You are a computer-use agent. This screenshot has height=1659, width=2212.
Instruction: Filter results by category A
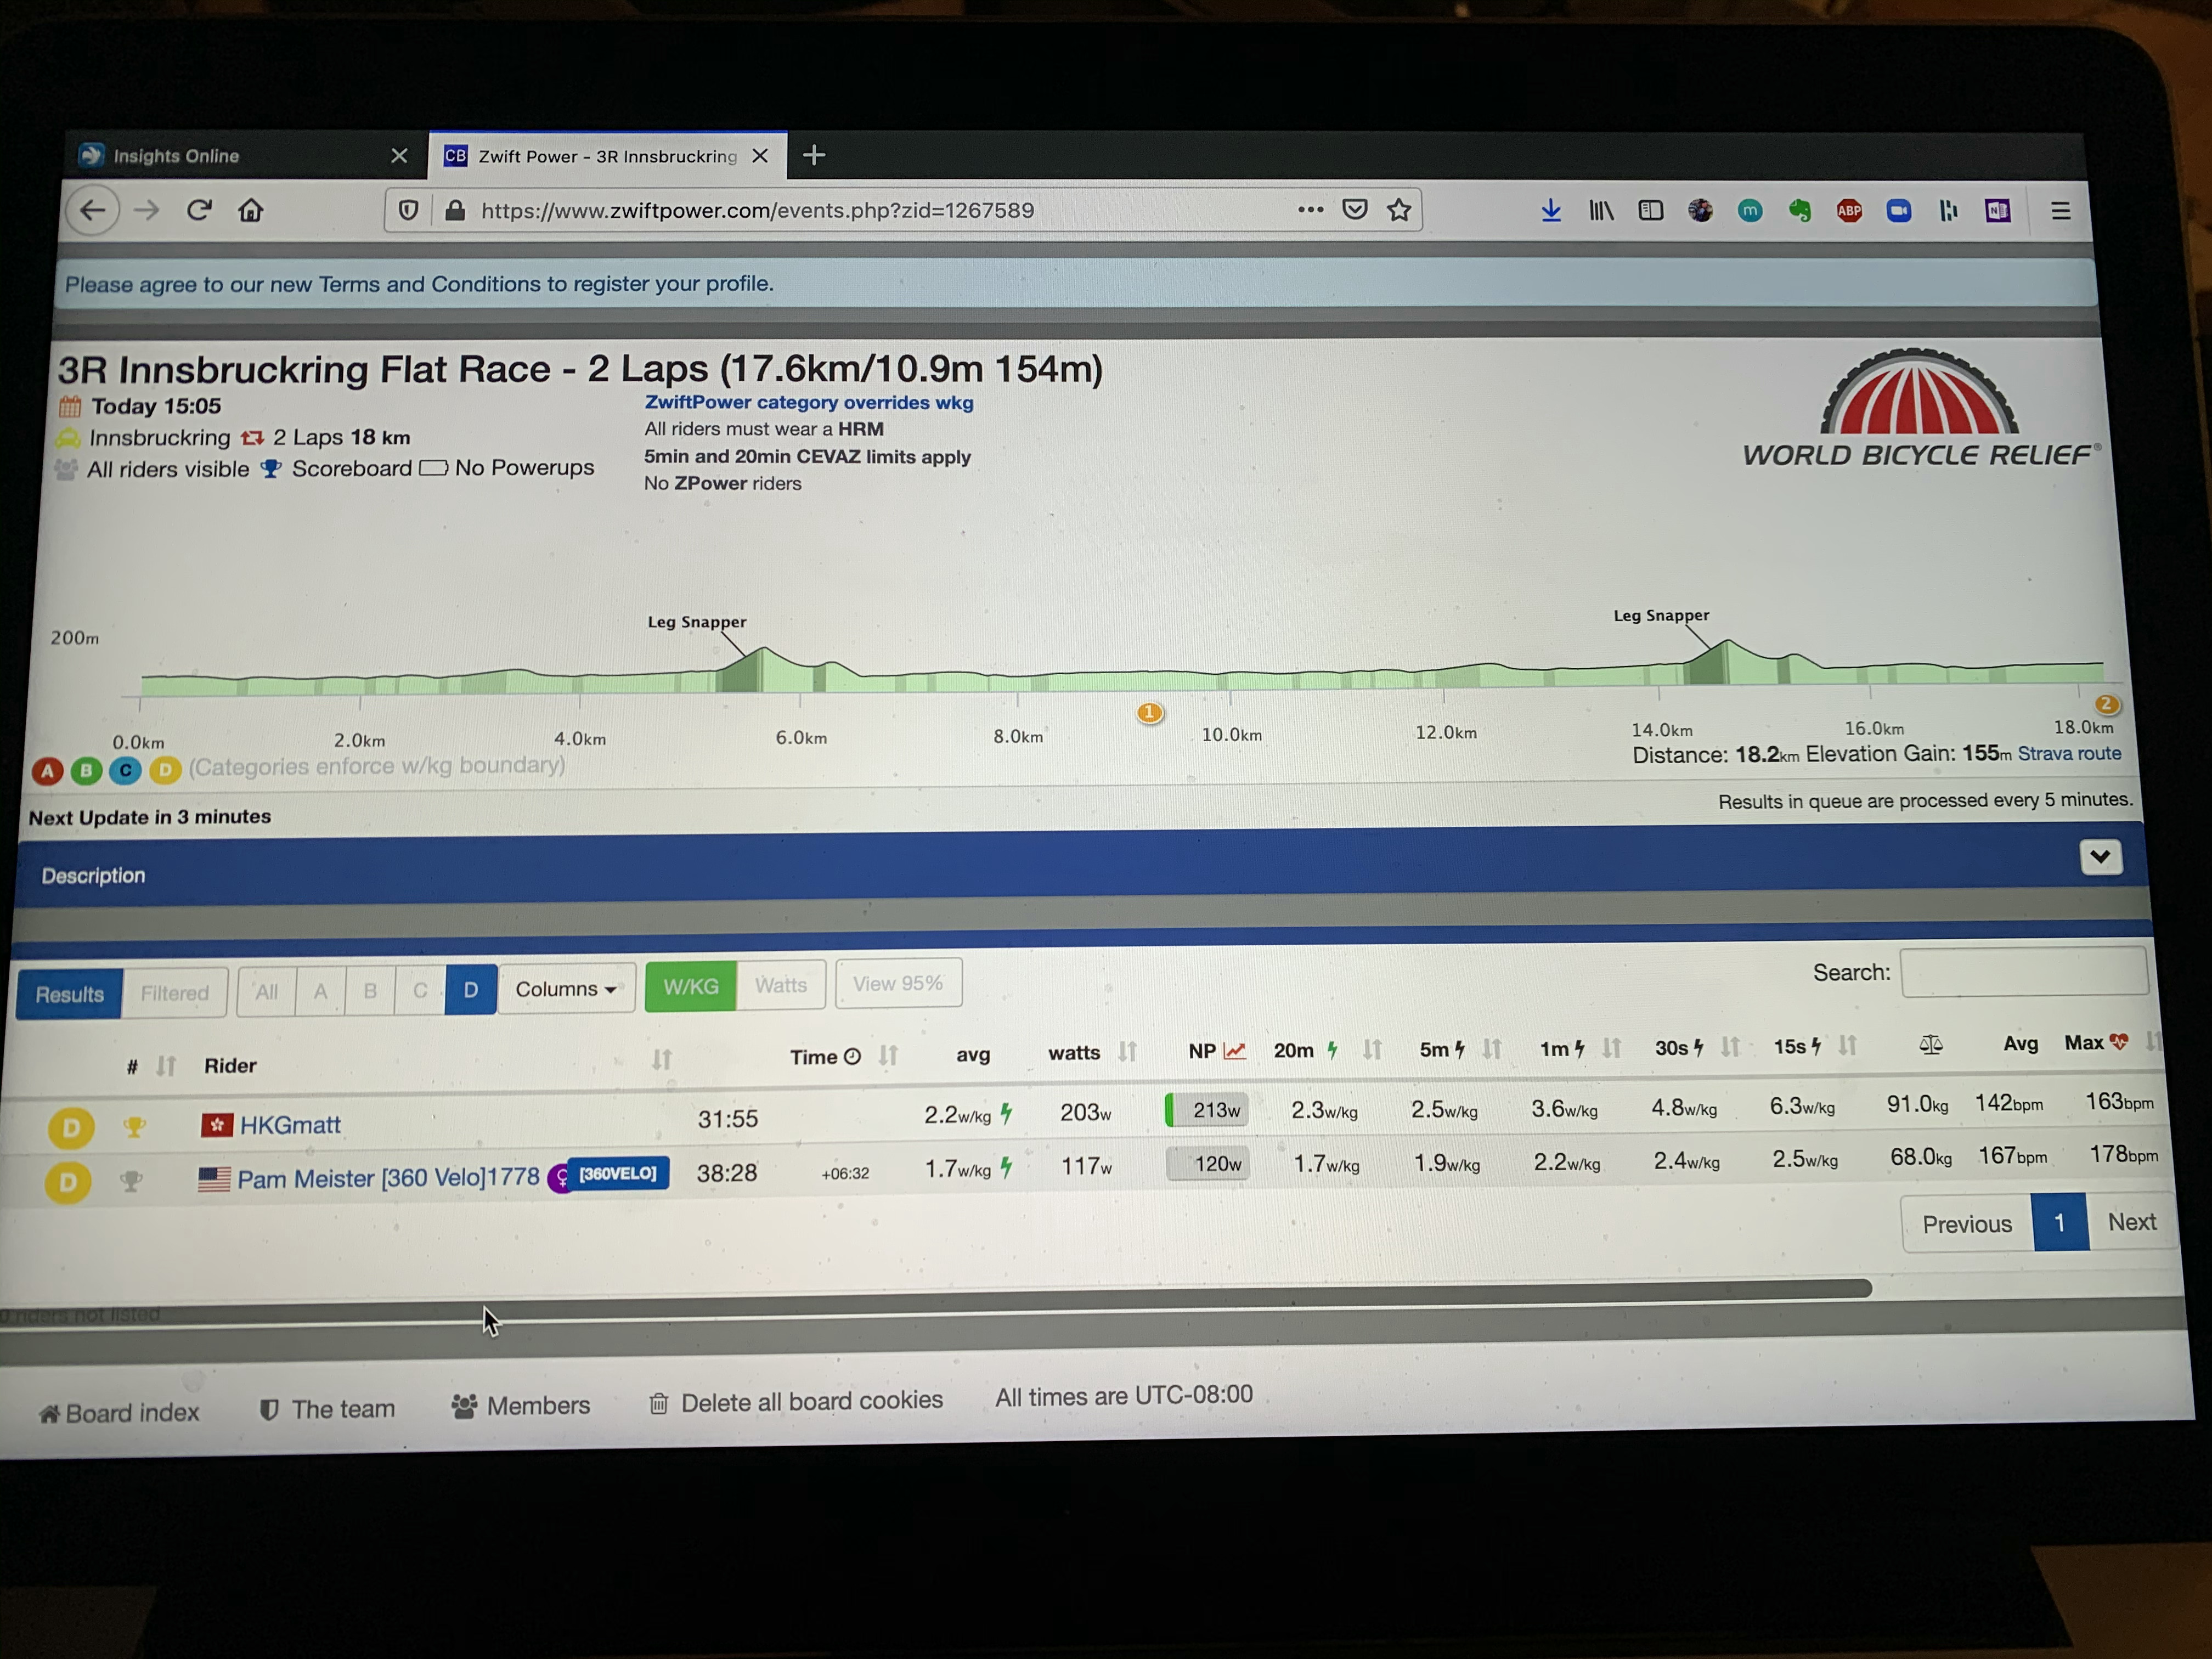point(321,991)
